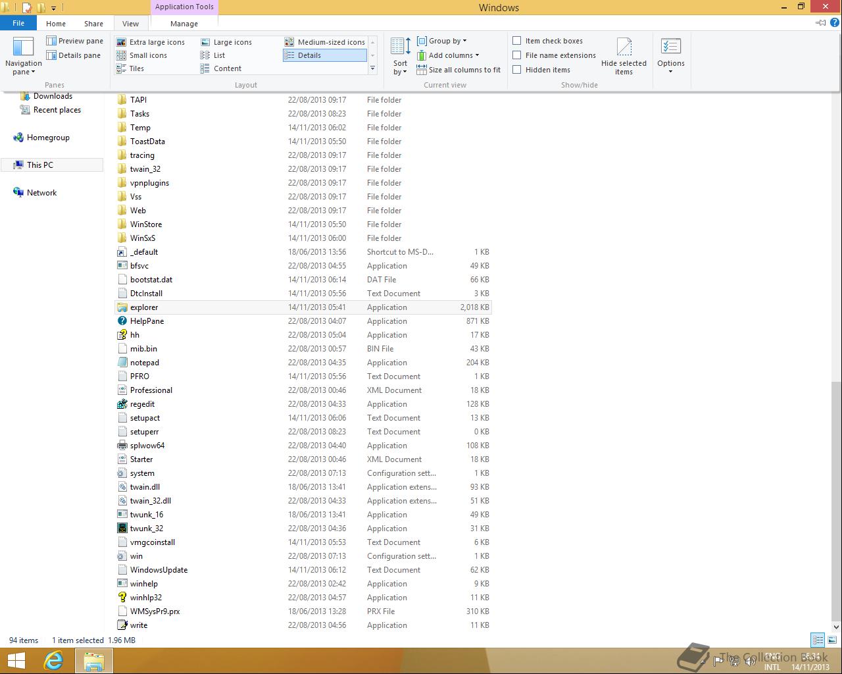The width and height of the screenshot is (842, 674).
Task: Select the write application icon
Action: tap(122, 625)
